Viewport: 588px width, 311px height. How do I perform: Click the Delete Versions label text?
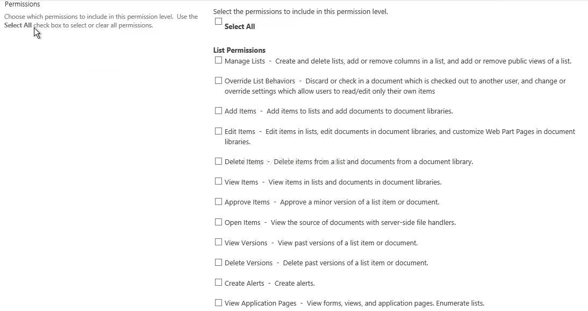pos(248,263)
